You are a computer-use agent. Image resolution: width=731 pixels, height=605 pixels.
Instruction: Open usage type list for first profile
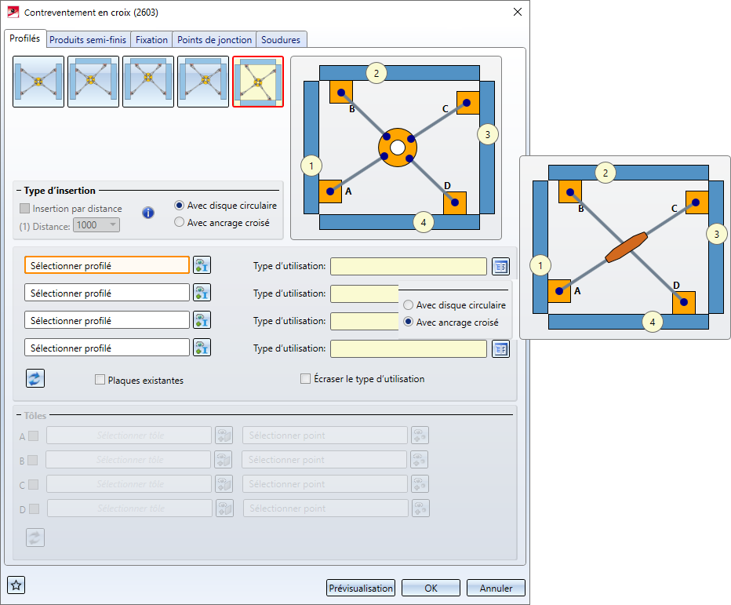(500, 266)
